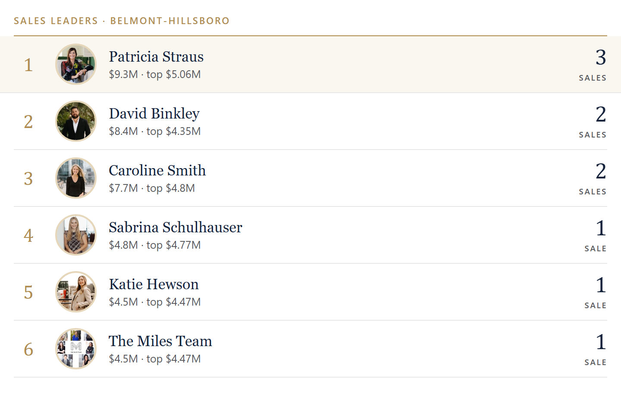Select Caroline Smith $7.7M volume text
Screen dimensions: 621x400
click(123, 188)
